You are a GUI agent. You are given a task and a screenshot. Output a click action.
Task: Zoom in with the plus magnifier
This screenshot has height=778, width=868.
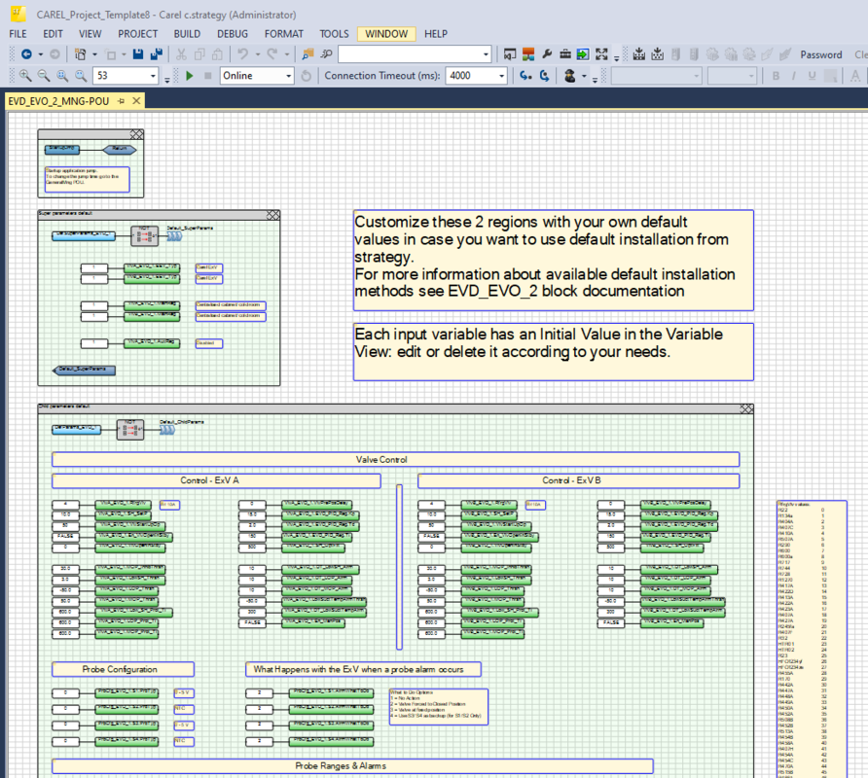pyautogui.click(x=25, y=75)
